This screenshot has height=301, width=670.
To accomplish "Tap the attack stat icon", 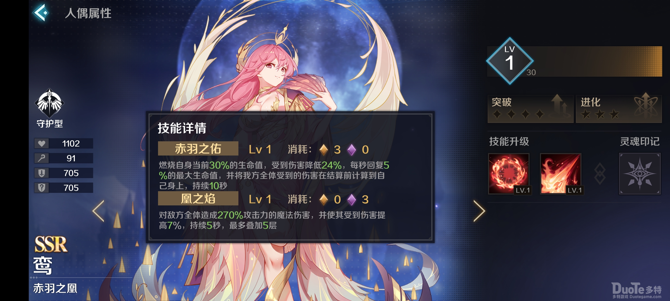I will click(x=42, y=158).
